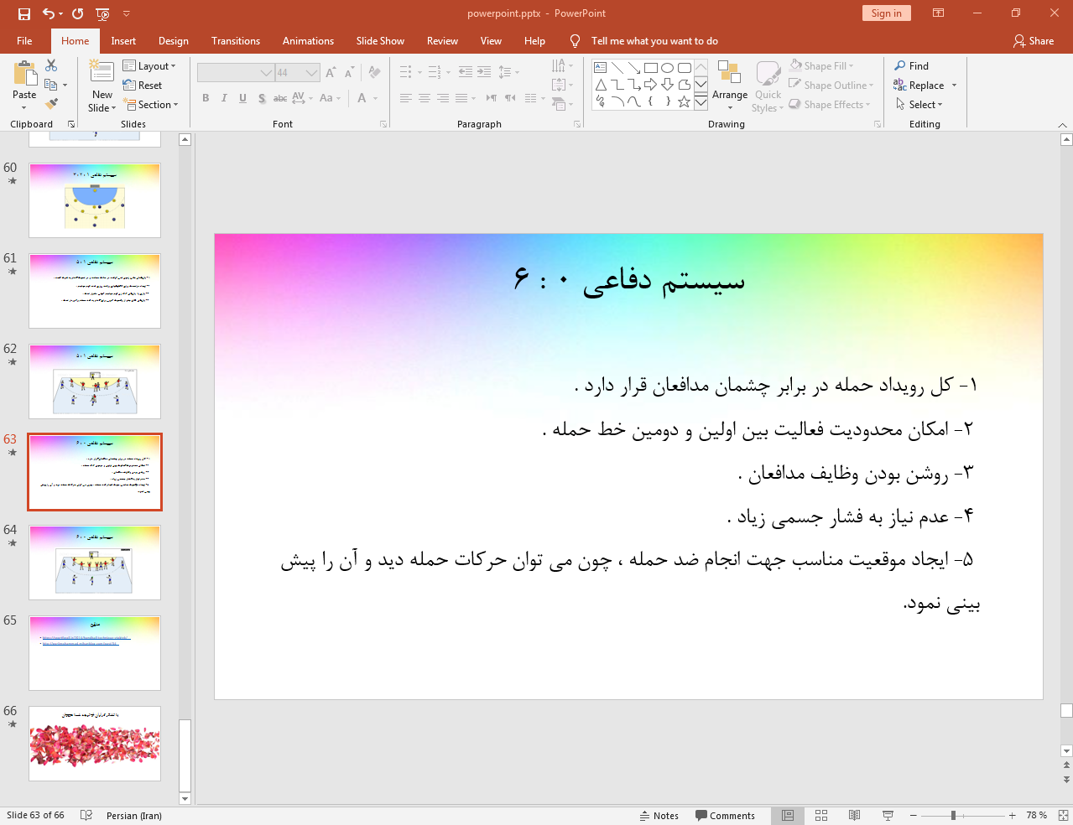The width and height of the screenshot is (1073, 825).
Task: Toggle Bold formatting
Action: coord(206,98)
